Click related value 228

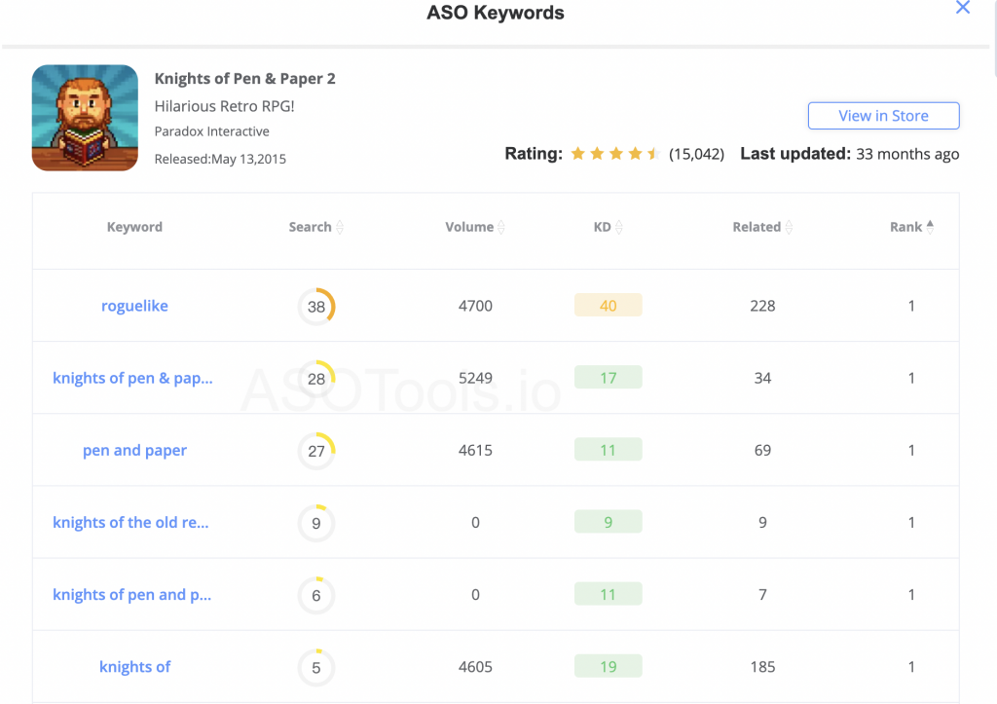pyautogui.click(x=762, y=306)
